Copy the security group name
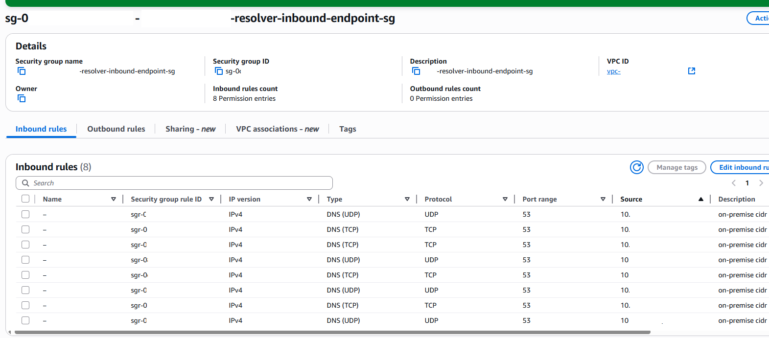Image resolution: width=769 pixels, height=338 pixels. click(x=22, y=71)
